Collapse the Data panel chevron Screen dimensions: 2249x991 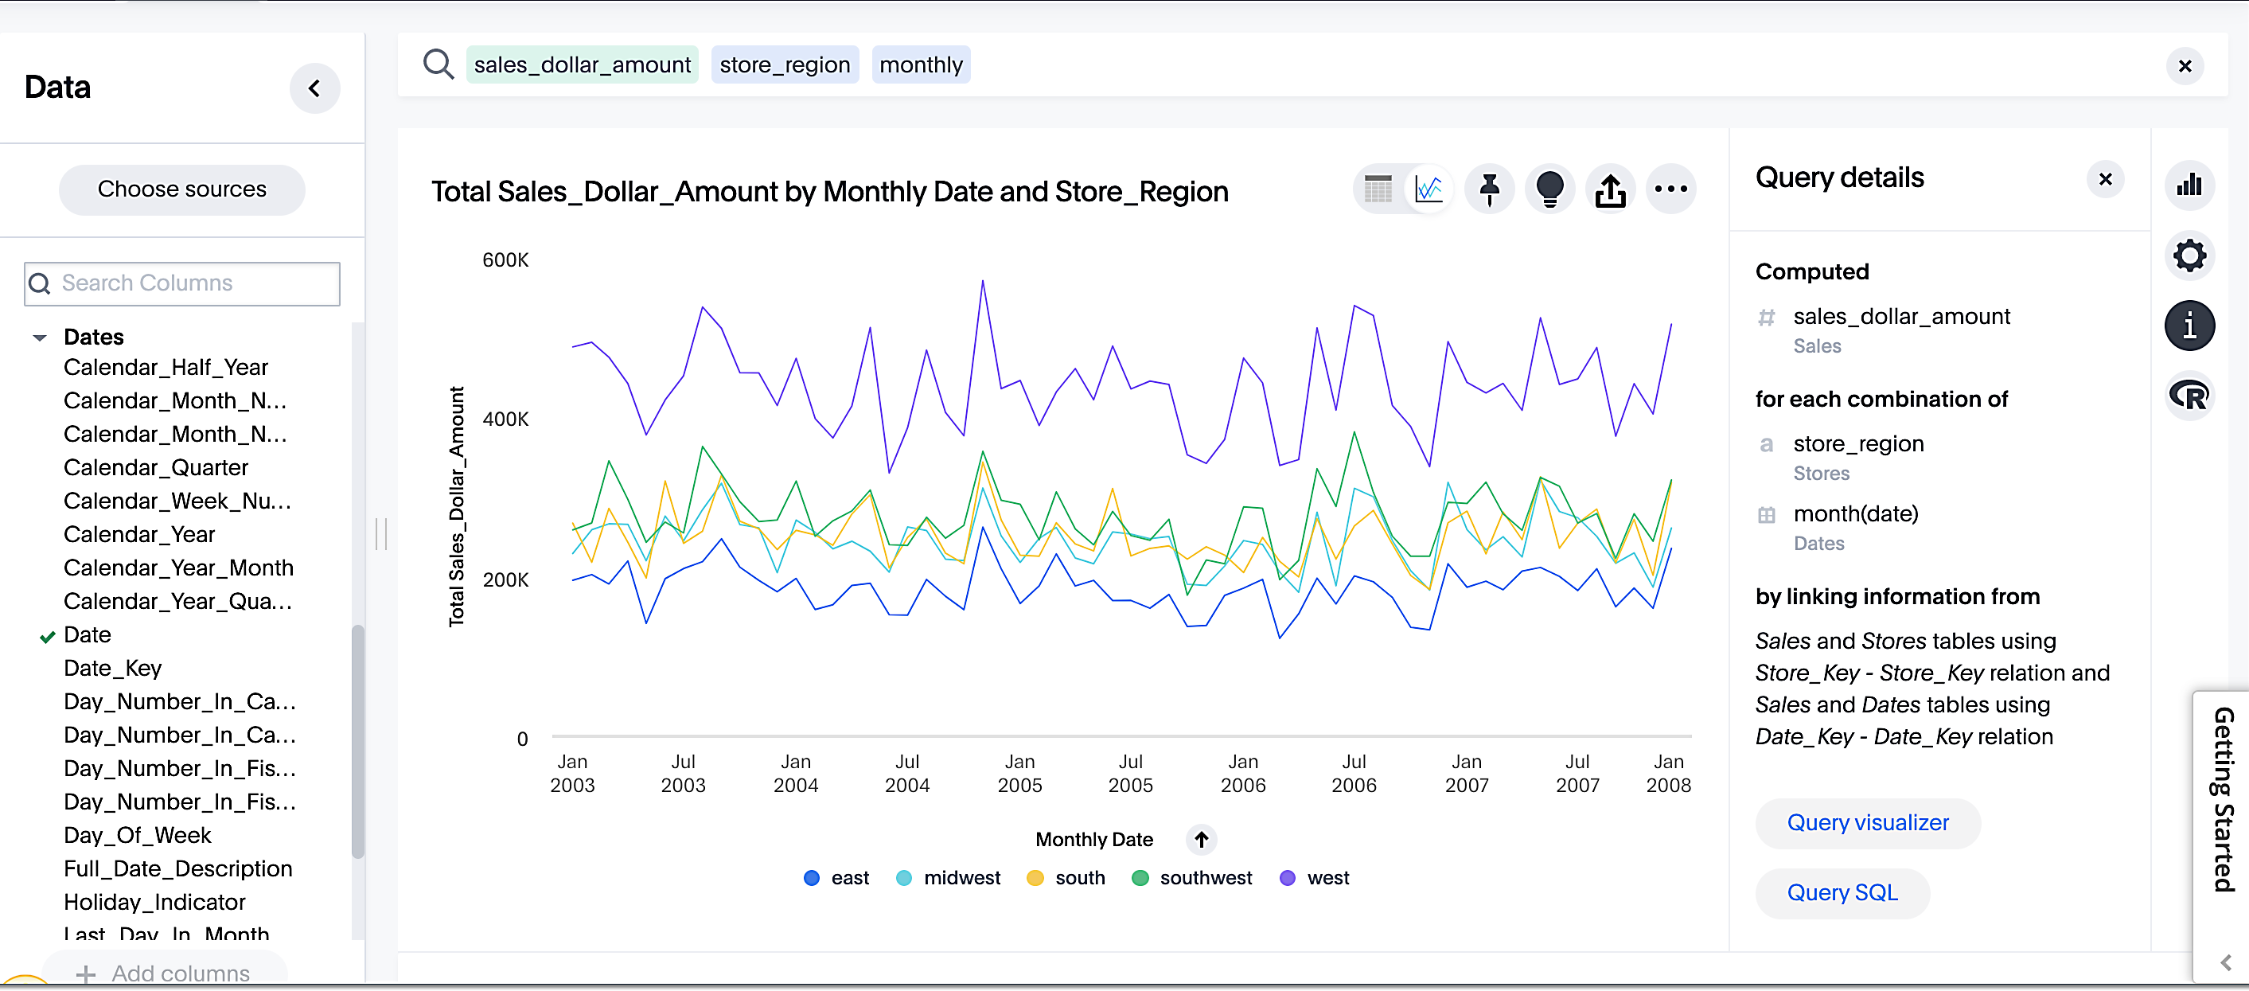point(314,88)
